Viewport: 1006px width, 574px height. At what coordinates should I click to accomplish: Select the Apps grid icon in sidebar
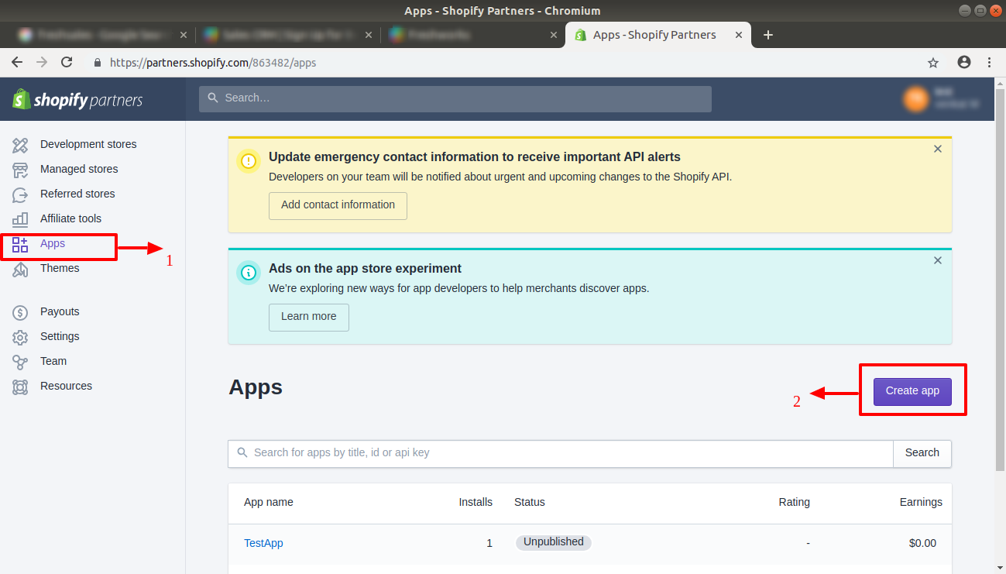tap(20, 244)
